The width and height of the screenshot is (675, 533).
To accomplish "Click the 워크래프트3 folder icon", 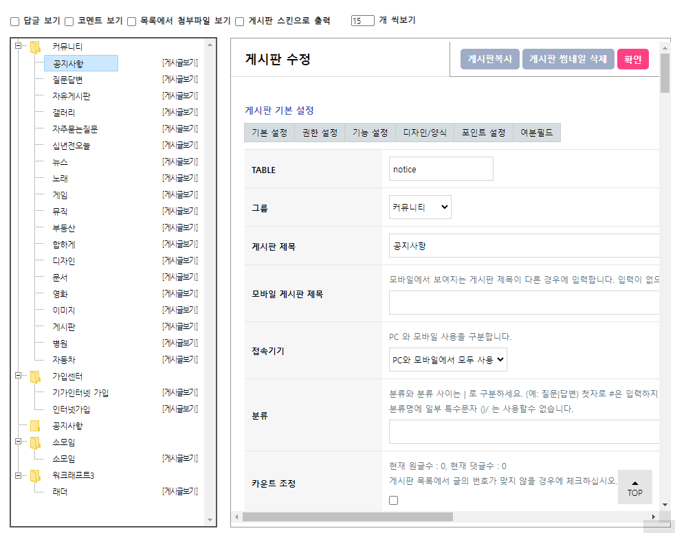I will (x=35, y=475).
